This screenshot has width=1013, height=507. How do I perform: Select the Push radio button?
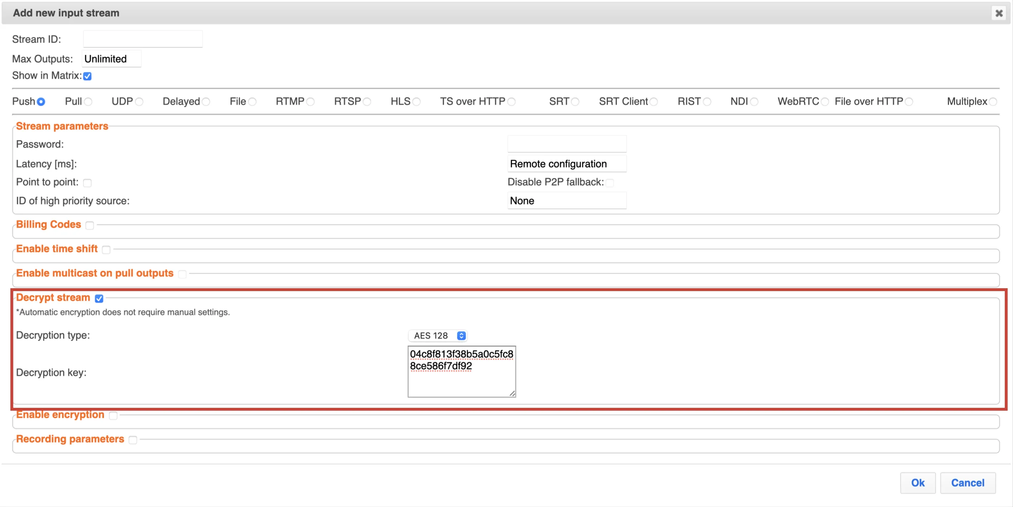(41, 102)
